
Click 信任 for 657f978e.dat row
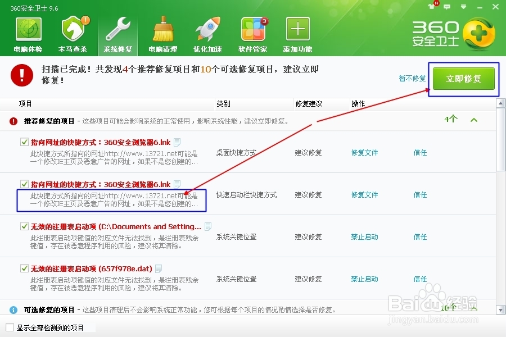click(x=420, y=279)
